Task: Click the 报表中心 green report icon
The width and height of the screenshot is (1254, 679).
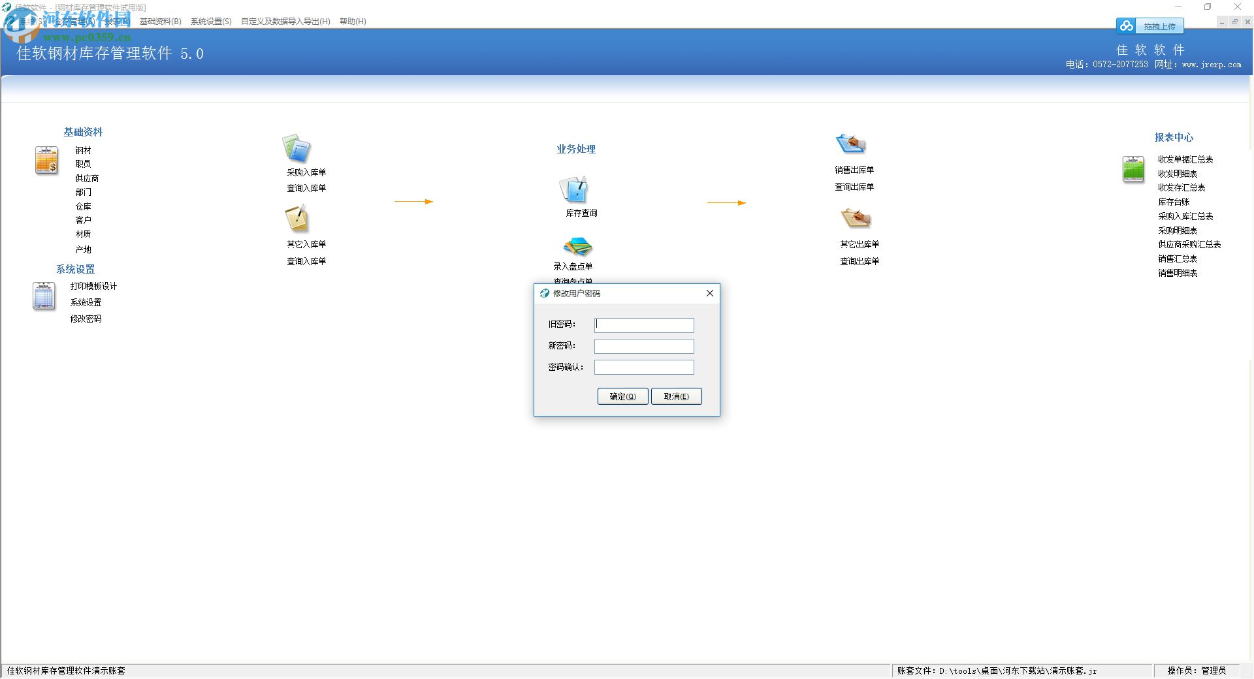Action: click(x=1133, y=169)
